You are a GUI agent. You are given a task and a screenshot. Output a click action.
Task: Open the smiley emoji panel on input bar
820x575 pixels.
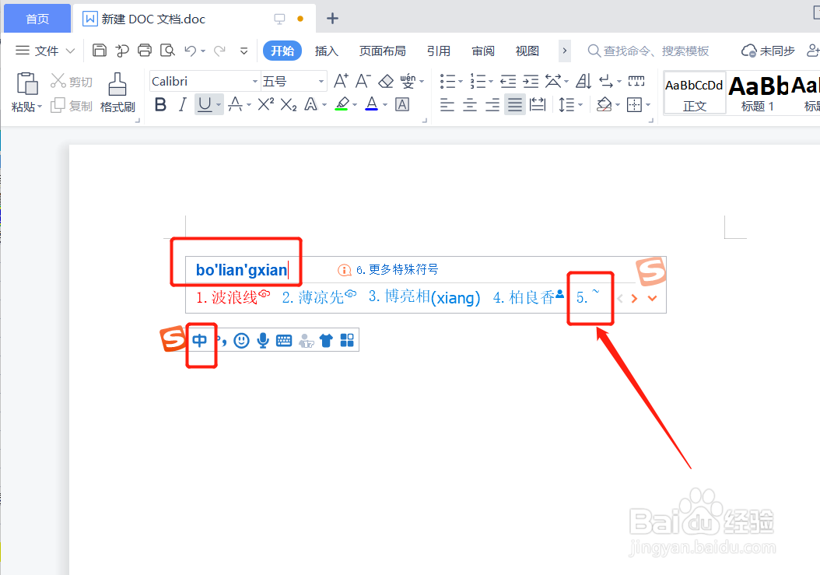241,340
